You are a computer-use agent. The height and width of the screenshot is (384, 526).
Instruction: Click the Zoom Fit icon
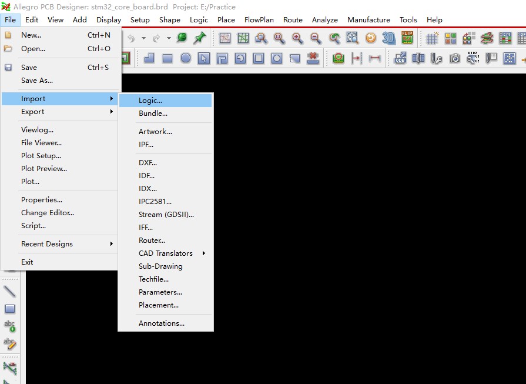pyautogui.click(x=279, y=38)
